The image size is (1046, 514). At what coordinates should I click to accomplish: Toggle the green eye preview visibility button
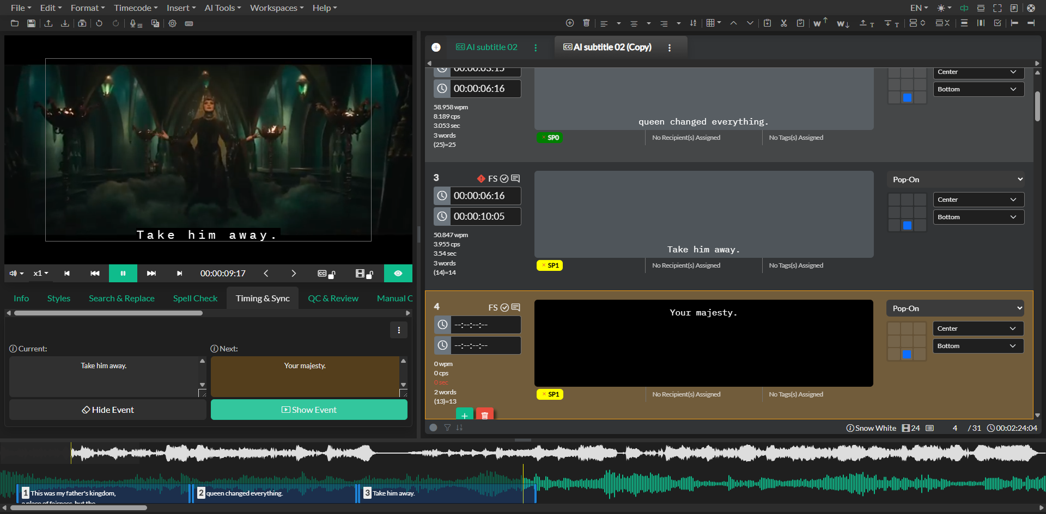pos(398,273)
